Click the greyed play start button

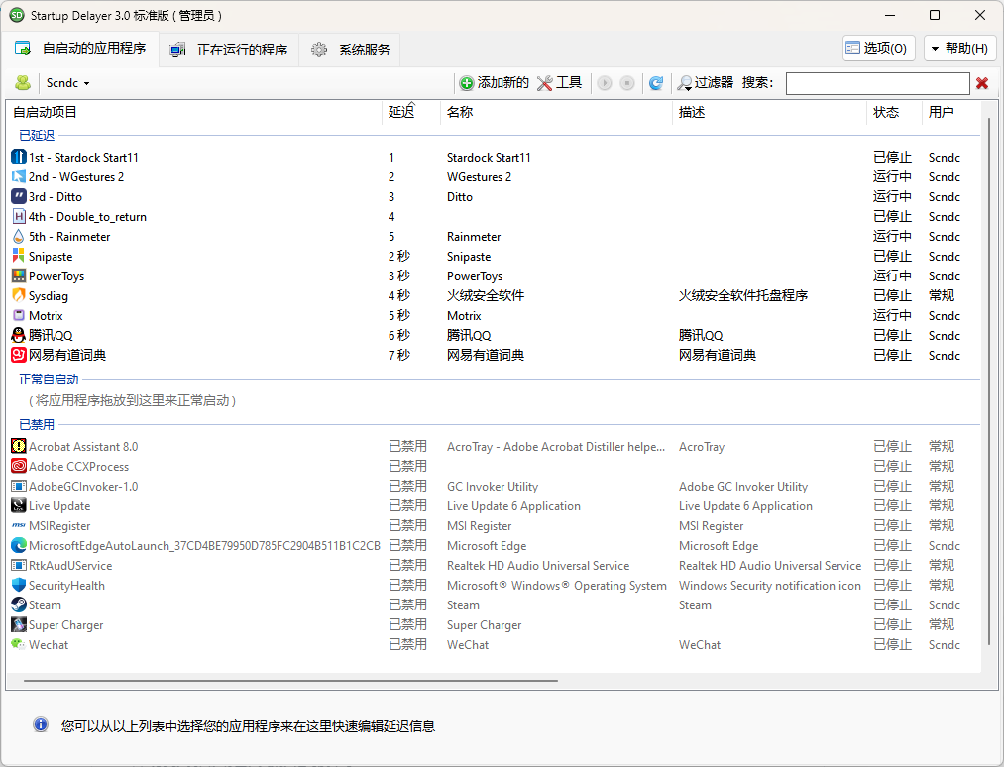click(605, 83)
